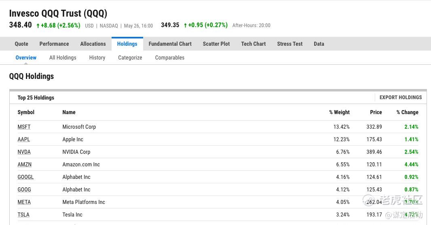Viewport: 431px width, 225px height.
Task: Open the MSFT symbol link
Action: point(24,127)
